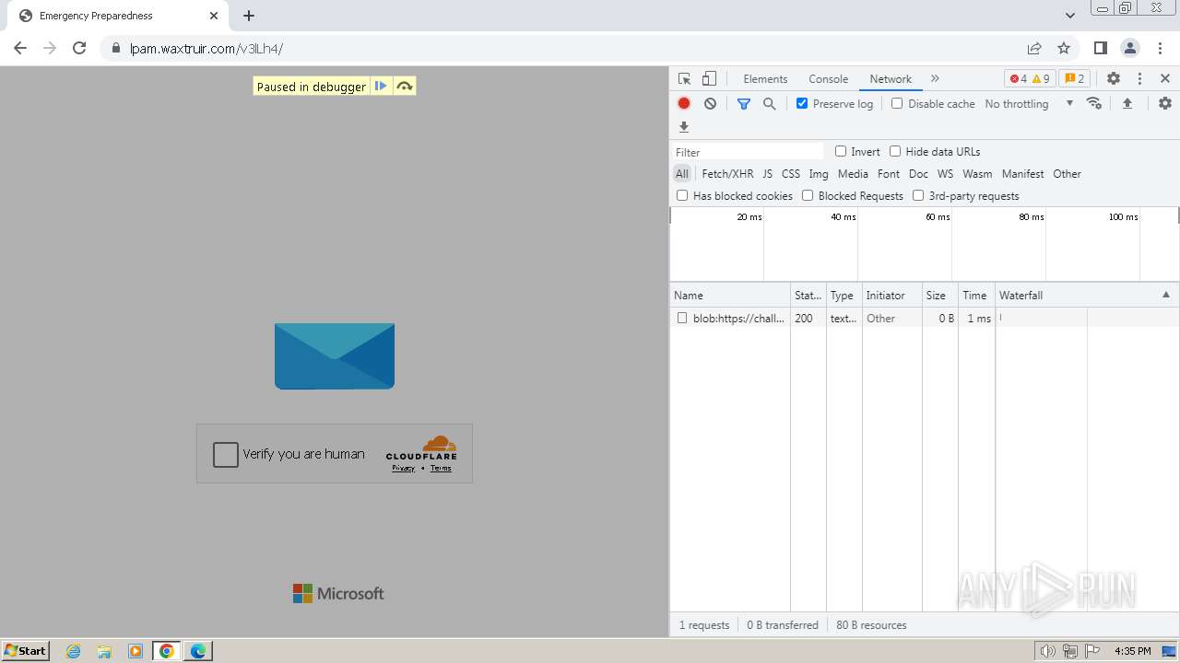The height and width of the screenshot is (663, 1180).
Task: Bookmark this tab with star icon
Action: coord(1064,49)
